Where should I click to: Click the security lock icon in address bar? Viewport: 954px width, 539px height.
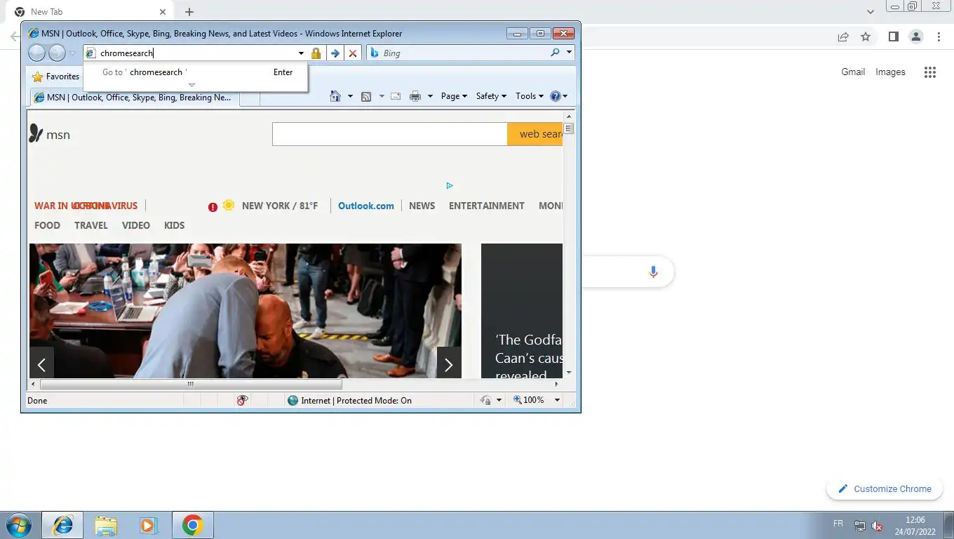(316, 53)
